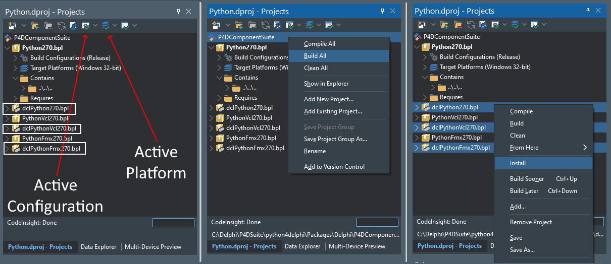
Task: Switch to Multi-Device Preview tab, middle panel
Action: [357, 246]
